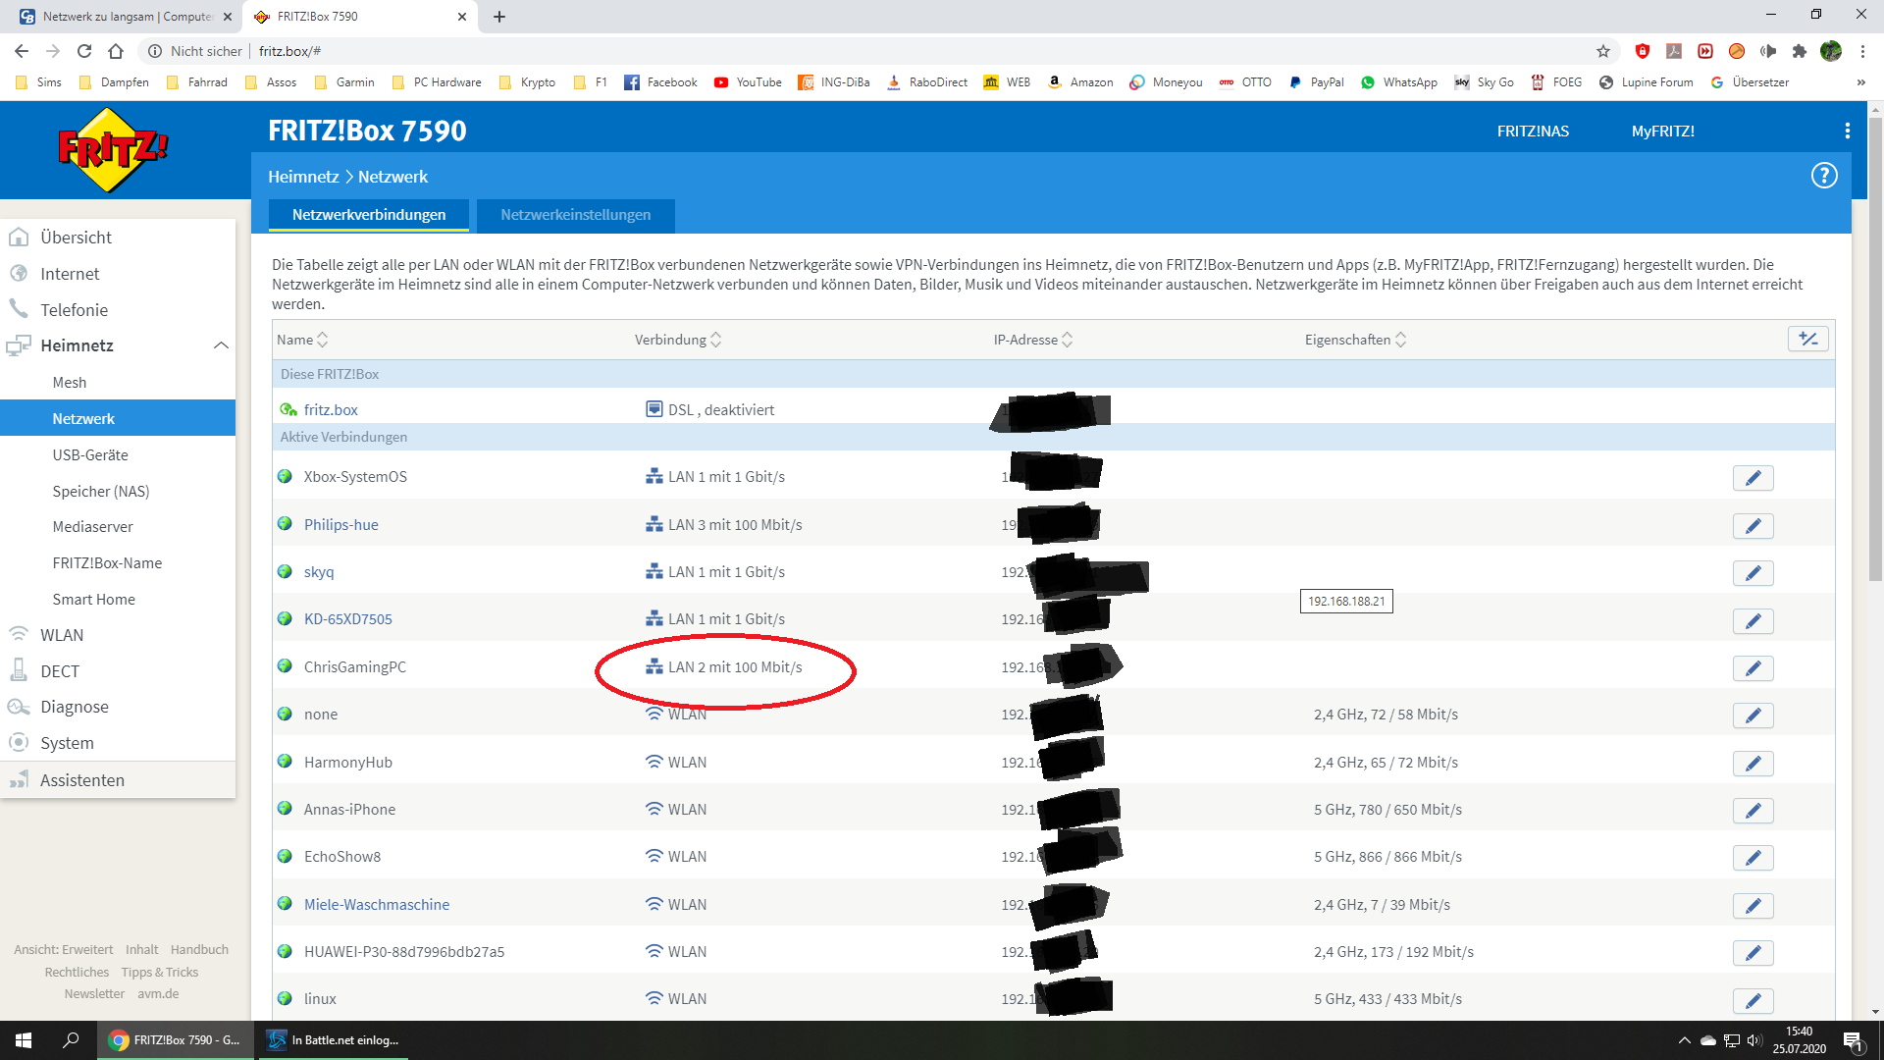
Task: Collapse the Heimnetz menu section
Action: 221,345
